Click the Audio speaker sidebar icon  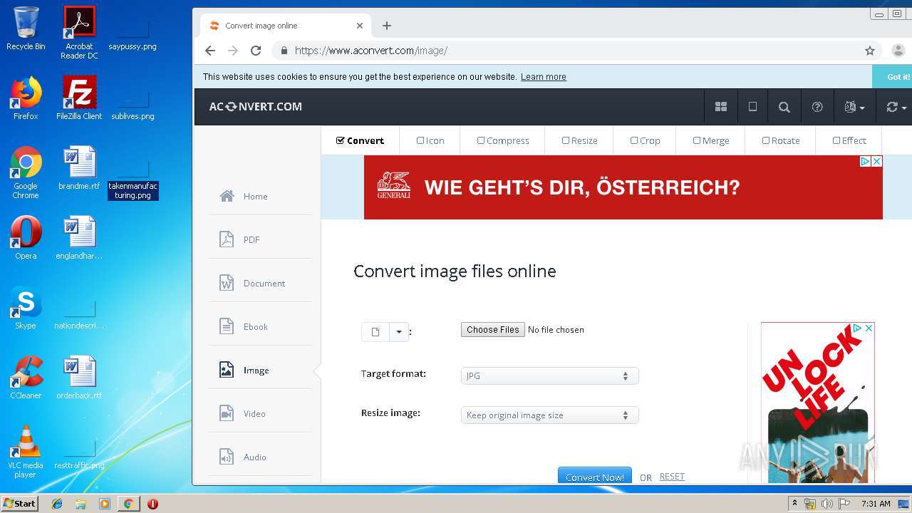point(227,457)
